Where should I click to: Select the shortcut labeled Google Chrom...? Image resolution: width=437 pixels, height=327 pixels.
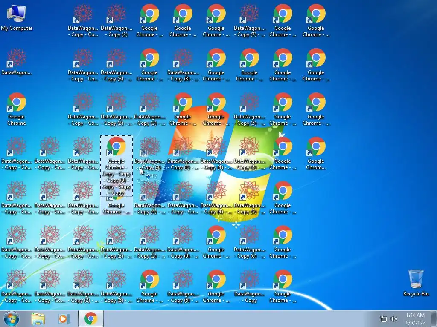click(316, 153)
